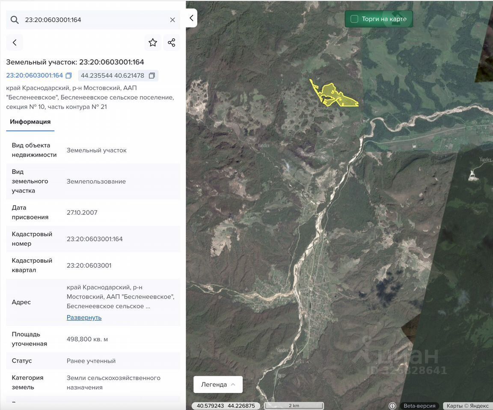
Task: Open the Карты © Яндекс attribution
Action: point(467,406)
